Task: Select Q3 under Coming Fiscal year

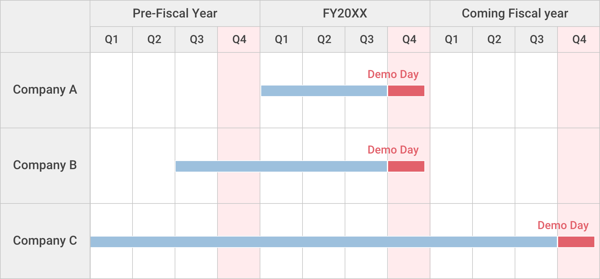Action: [536, 39]
